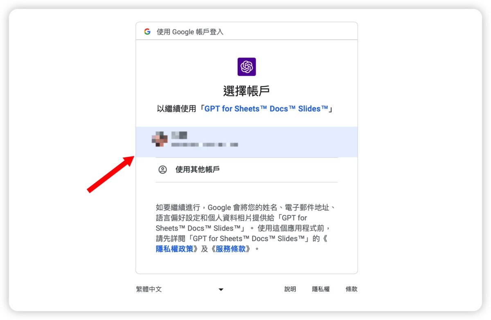This screenshot has height=320, width=491.
Task: Click the language dropdown arrow
Action: 221,289
